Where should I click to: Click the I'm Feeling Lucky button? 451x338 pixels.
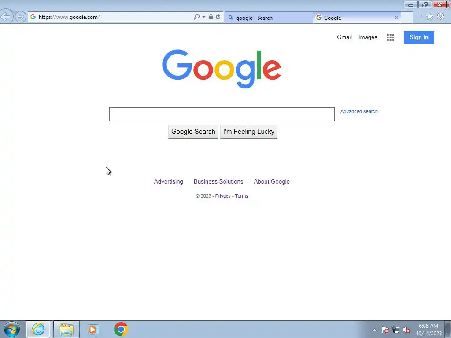249,132
